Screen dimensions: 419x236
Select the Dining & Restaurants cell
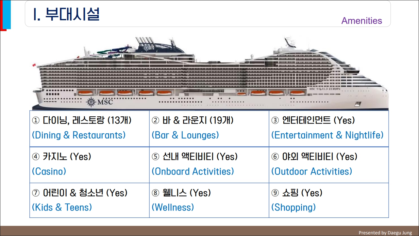pos(89,128)
